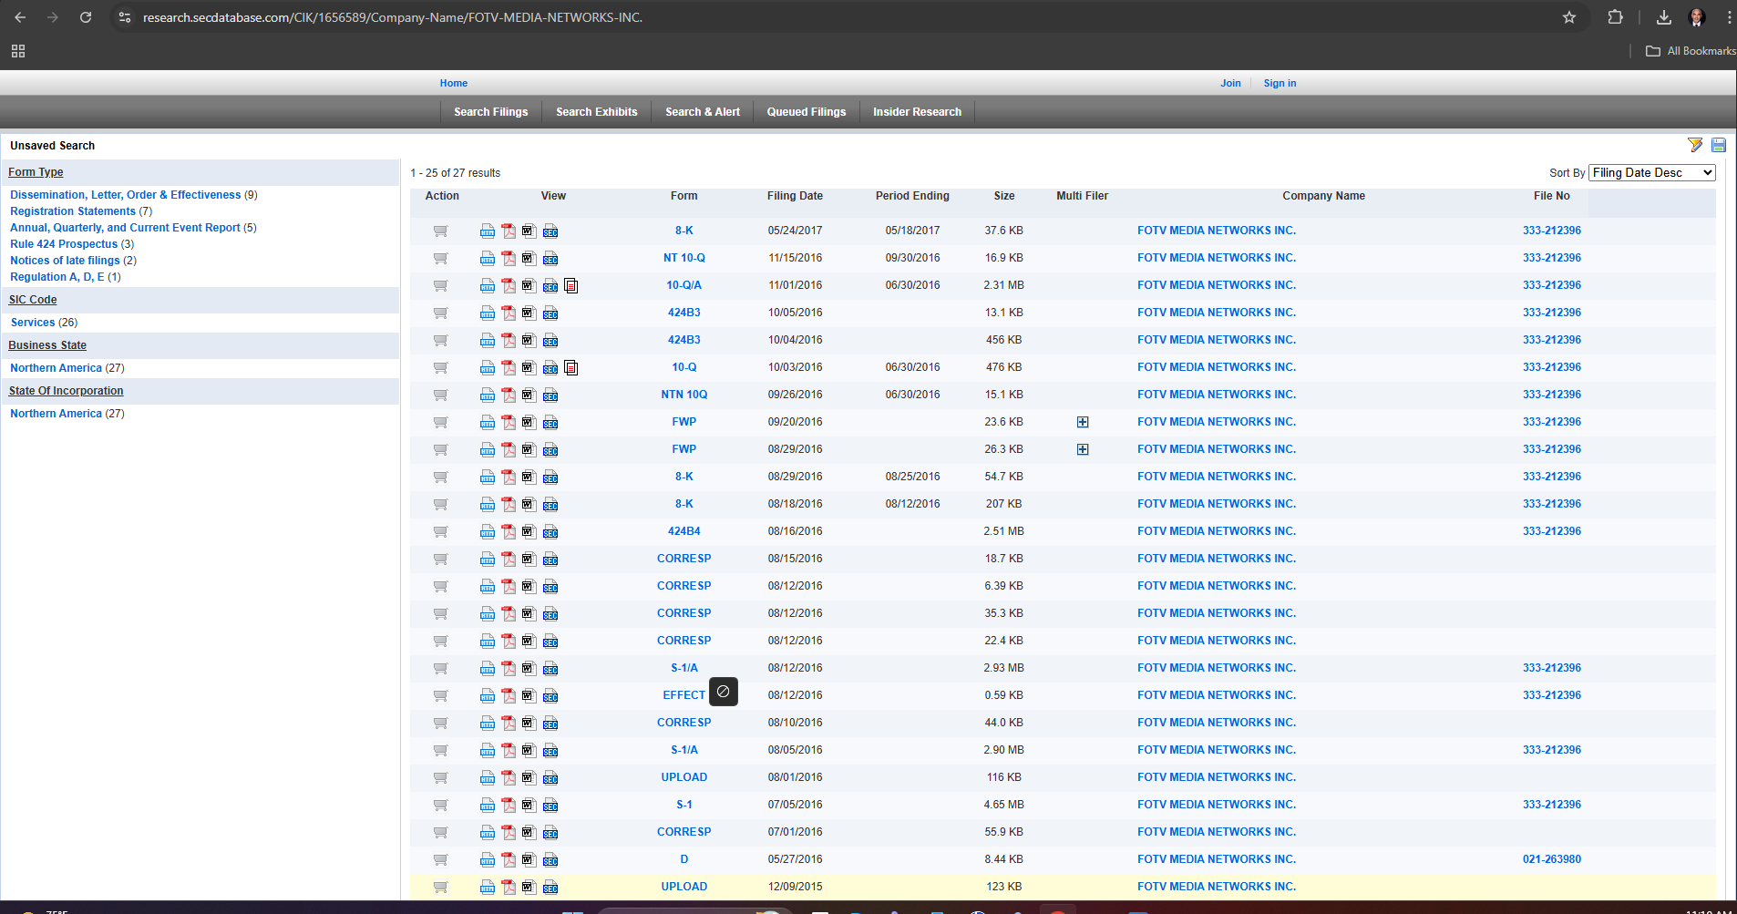The image size is (1737, 914).
Task: Open the Search Exhibits tab
Action: click(x=597, y=112)
